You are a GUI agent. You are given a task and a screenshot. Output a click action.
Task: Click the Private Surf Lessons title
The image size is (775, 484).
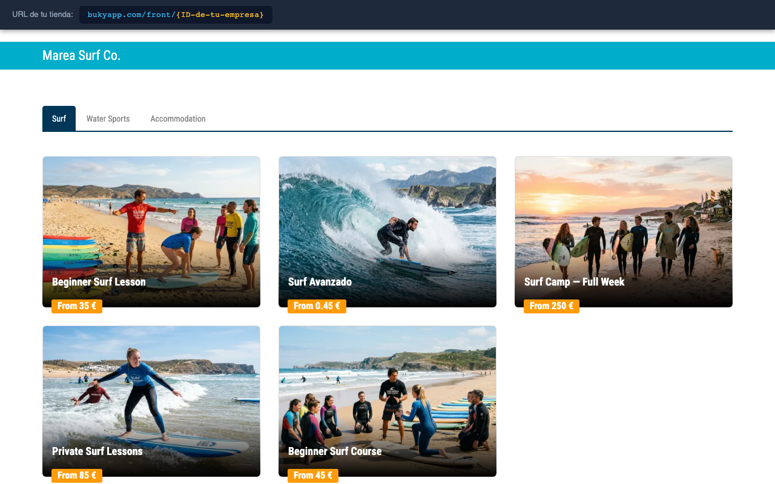coord(97,451)
